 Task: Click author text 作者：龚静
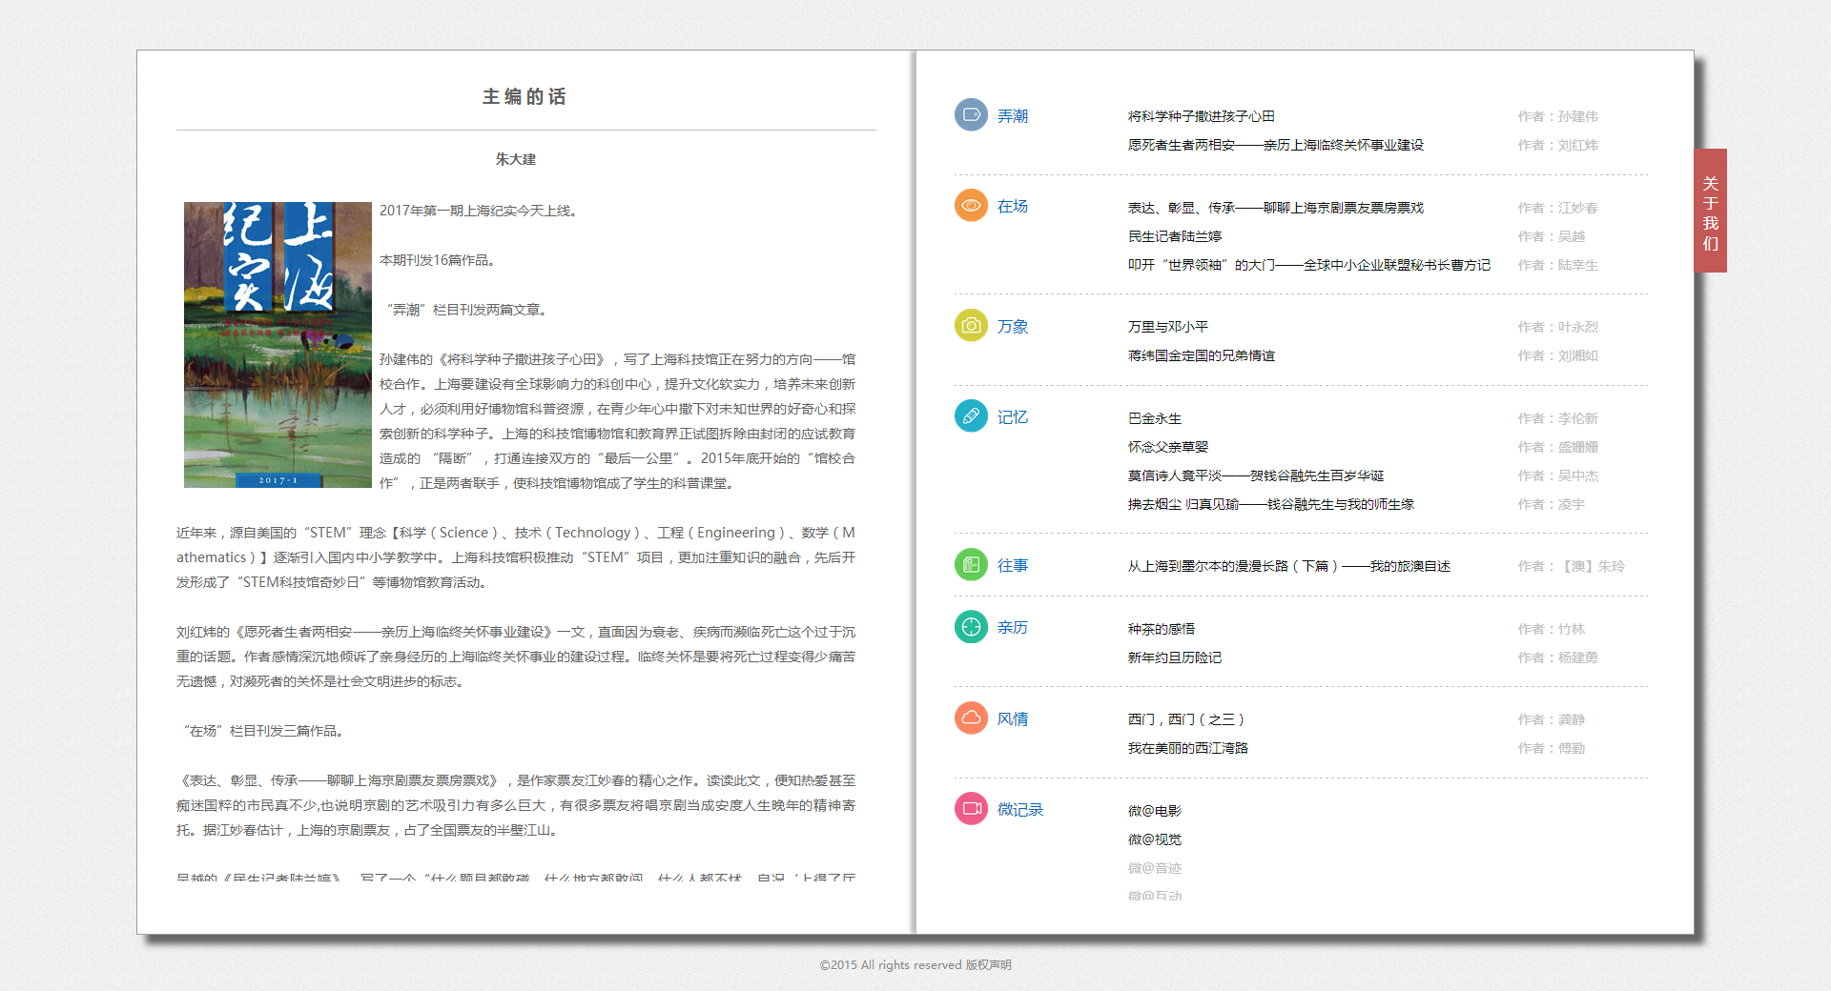click(1552, 719)
